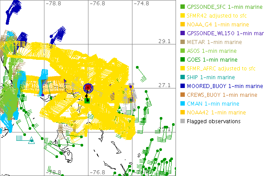Click the CMAN cyan legend swatch
Screen dimensions: 264x176
point(183,103)
